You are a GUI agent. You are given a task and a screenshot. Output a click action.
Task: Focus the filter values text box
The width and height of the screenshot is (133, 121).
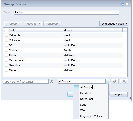pyautogui.click(x=26, y=81)
